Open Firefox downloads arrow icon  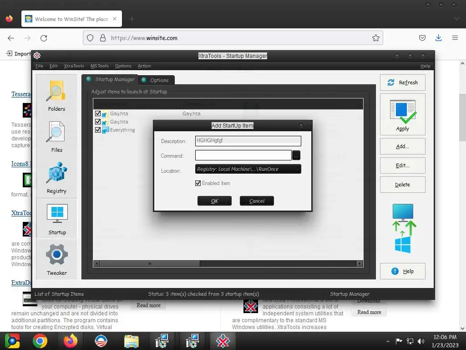(x=438, y=38)
